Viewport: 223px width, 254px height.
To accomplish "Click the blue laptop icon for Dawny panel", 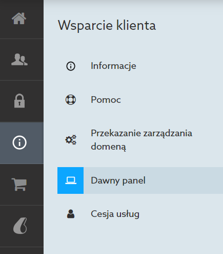I will tap(70, 180).
